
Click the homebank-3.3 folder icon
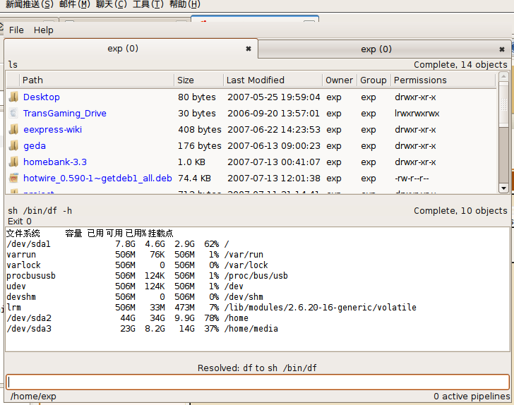pos(13,162)
